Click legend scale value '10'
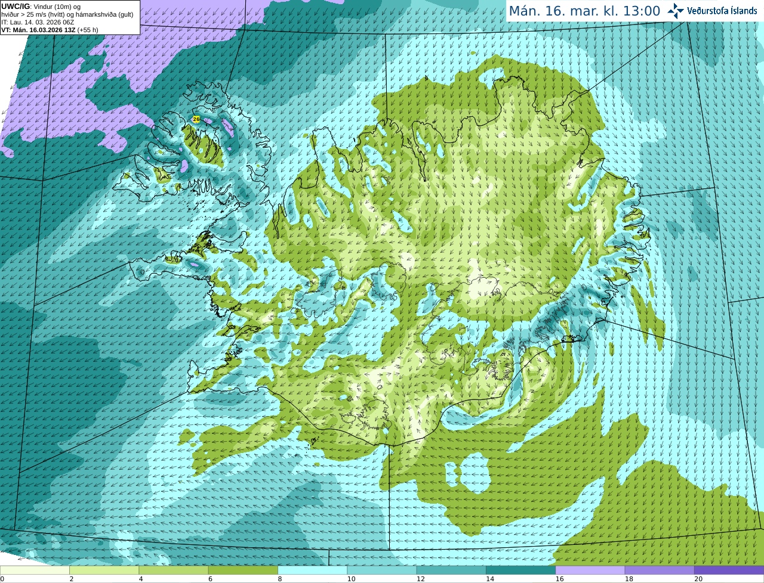Screen dimensions: 764x583 (x=351, y=579)
